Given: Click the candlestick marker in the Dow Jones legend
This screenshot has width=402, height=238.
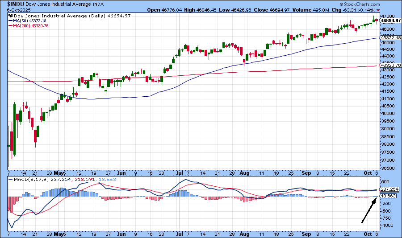Looking at the screenshot, I should [10, 16].
